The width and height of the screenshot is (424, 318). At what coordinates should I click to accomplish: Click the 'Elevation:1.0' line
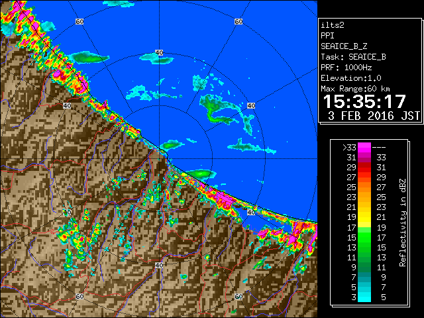click(x=351, y=78)
